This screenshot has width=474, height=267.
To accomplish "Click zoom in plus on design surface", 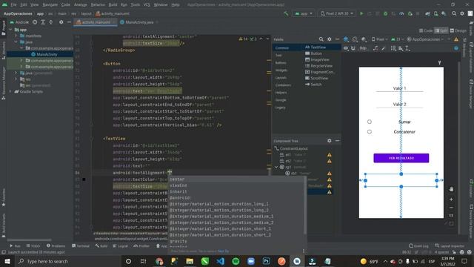I will click(451, 200).
